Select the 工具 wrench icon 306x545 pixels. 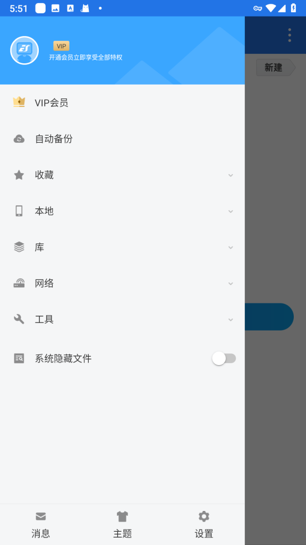(19, 319)
